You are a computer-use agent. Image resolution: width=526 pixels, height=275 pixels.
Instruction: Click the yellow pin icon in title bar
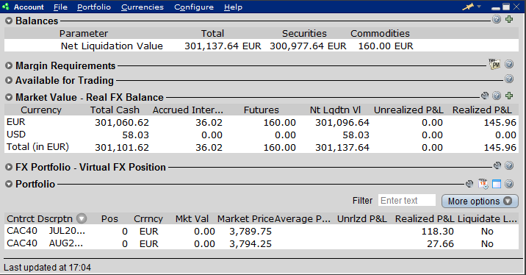click(x=468, y=7)
